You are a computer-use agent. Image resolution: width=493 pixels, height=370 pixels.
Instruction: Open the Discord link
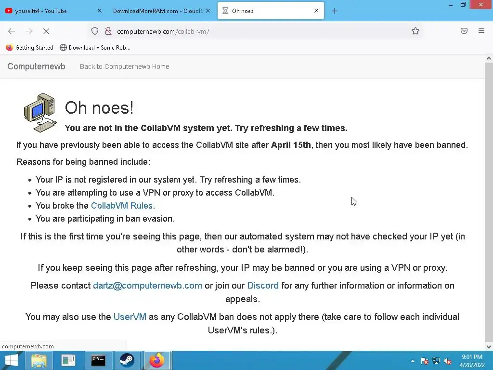coord(263,285)
